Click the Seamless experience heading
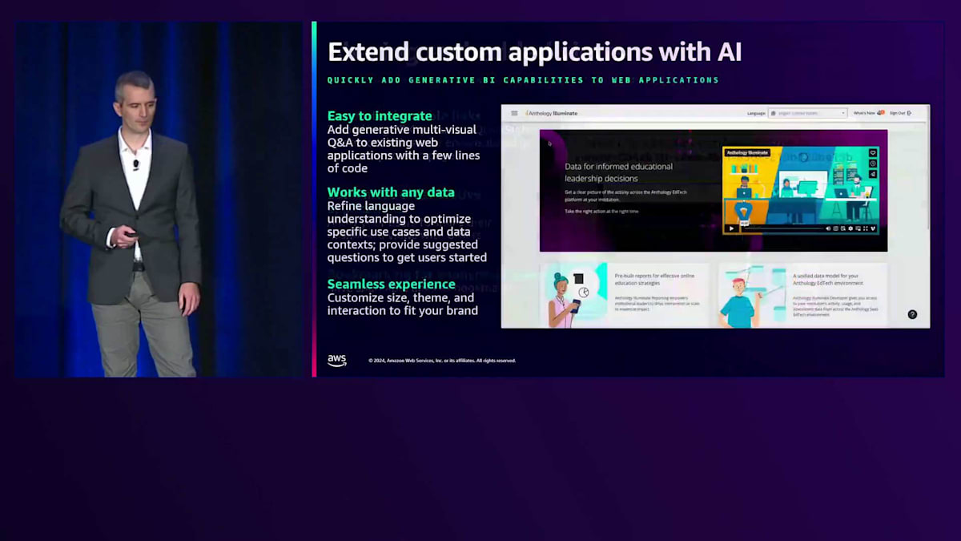 (x=391, y=284)
